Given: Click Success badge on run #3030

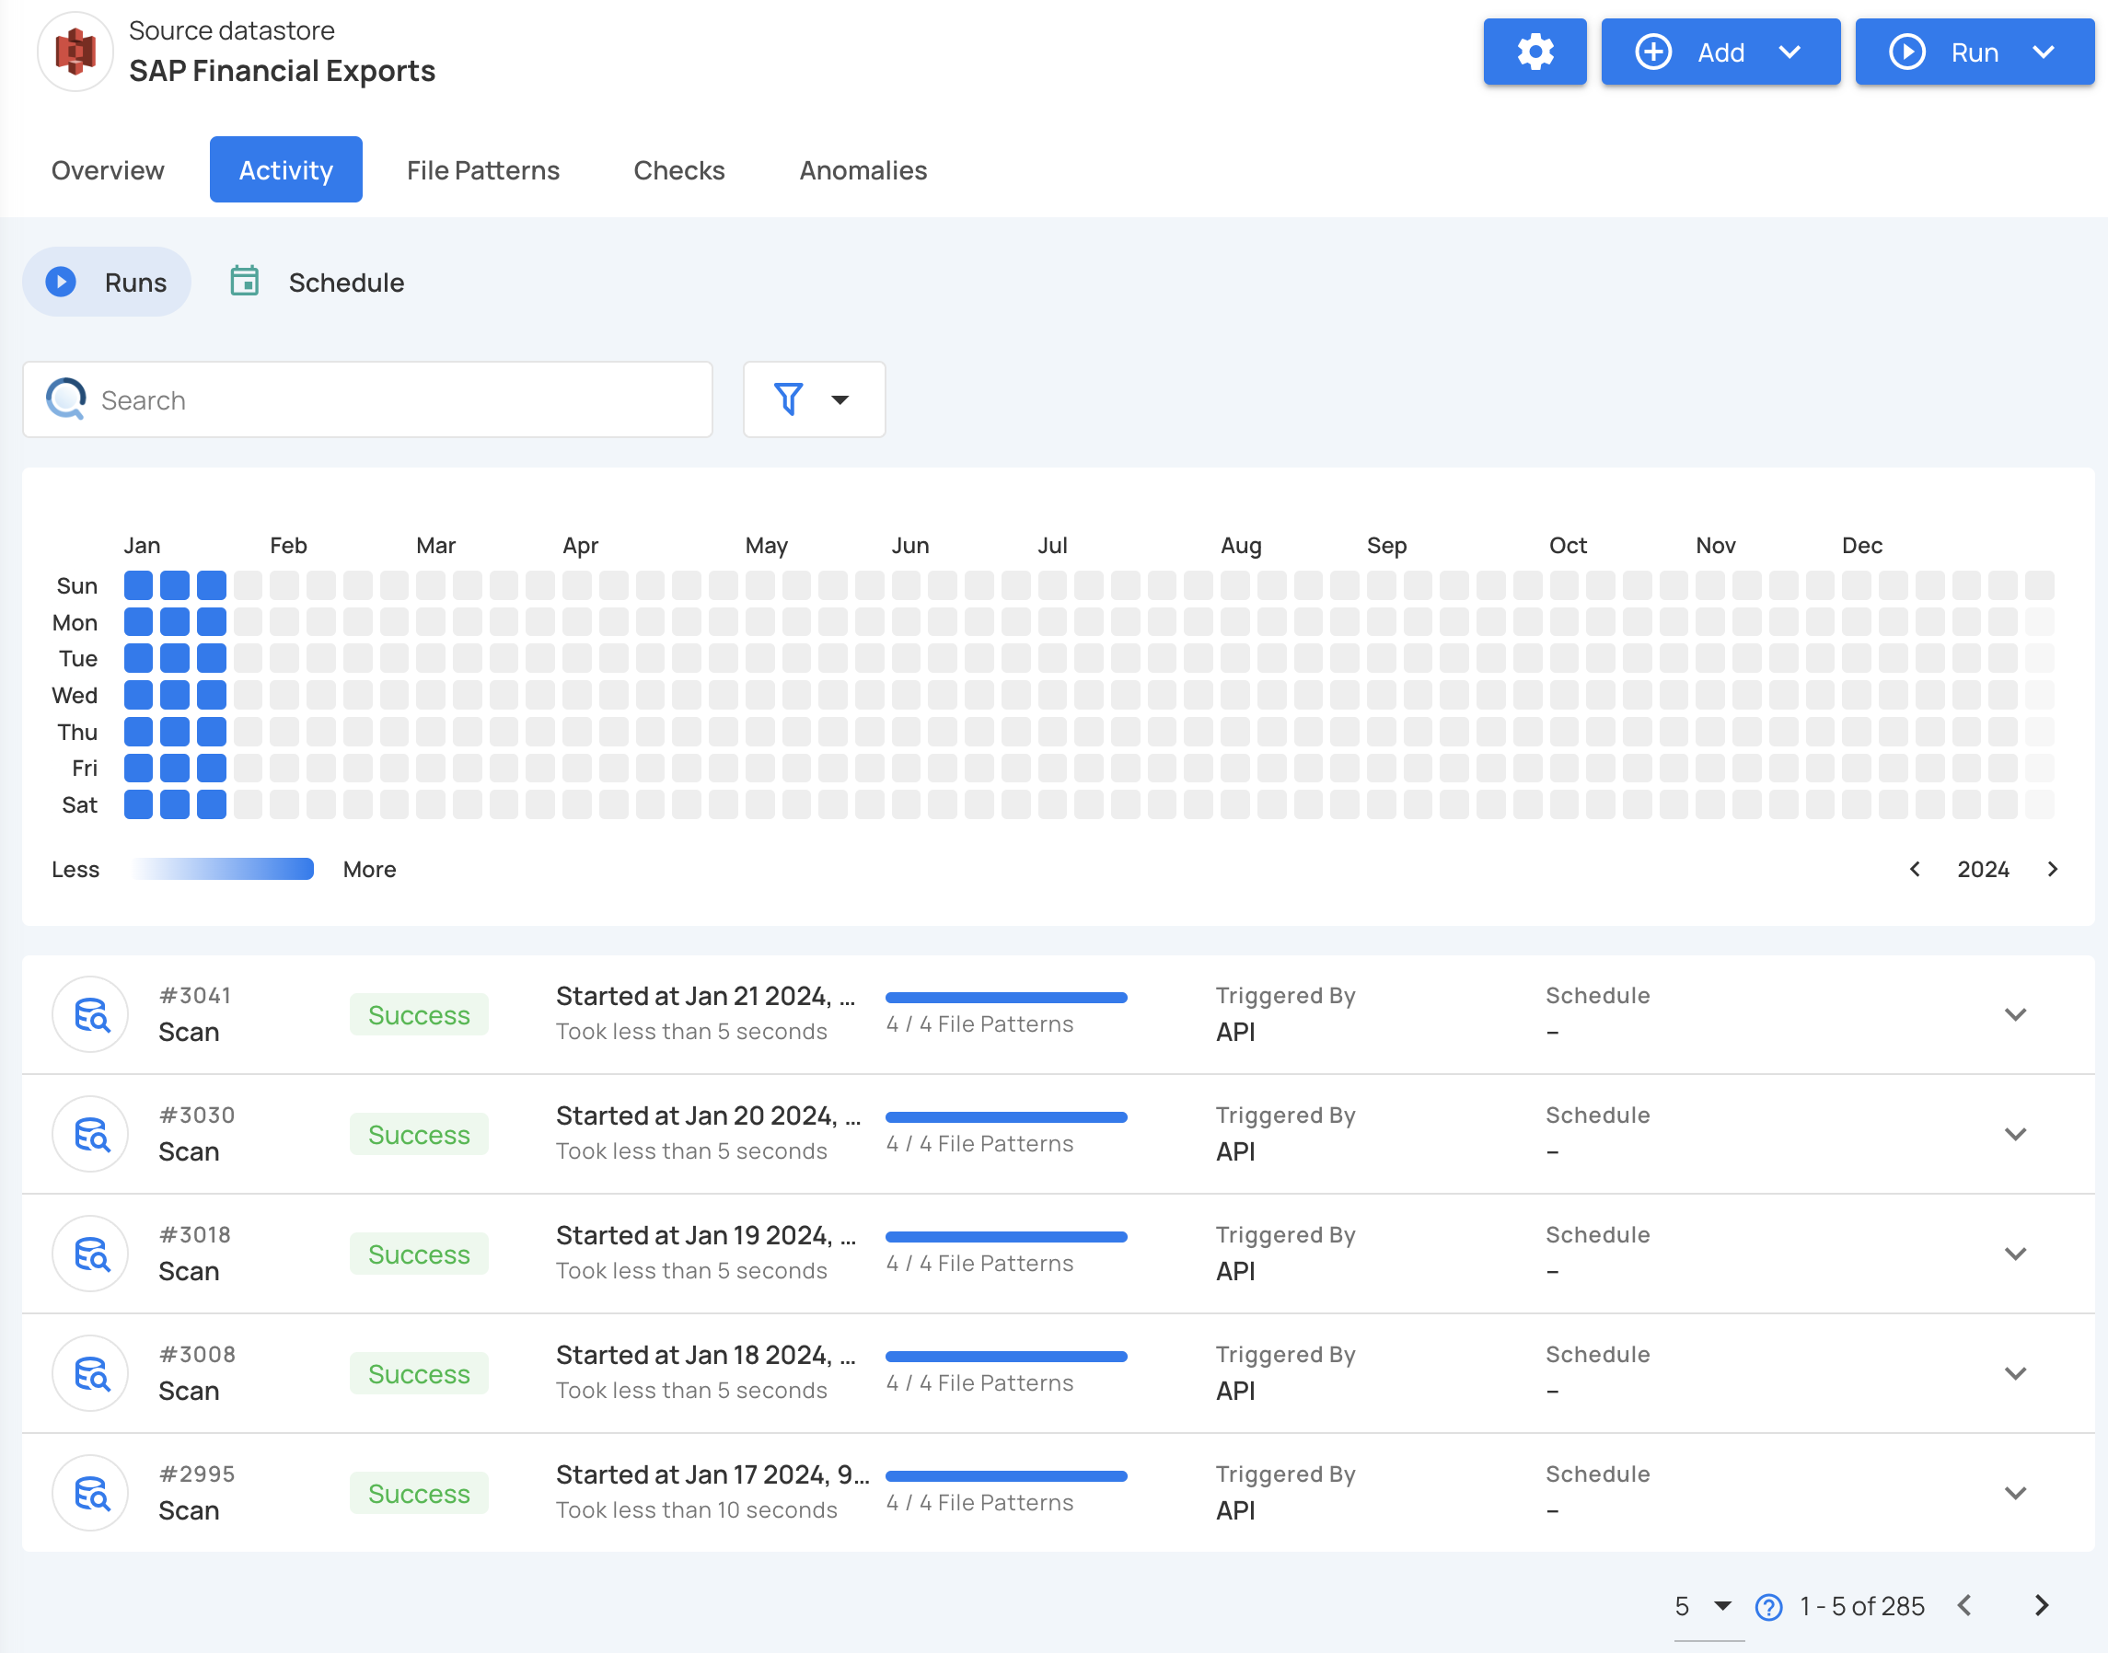Looking at the screenshot, I should pyautogui.click(x=418, y=1133).
